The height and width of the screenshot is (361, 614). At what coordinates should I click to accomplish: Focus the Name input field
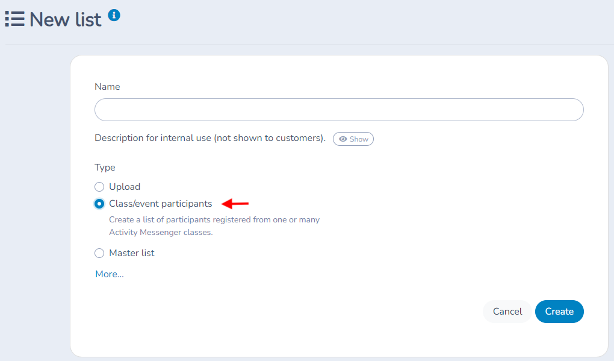pyautogui.click(x=339, y=110)
